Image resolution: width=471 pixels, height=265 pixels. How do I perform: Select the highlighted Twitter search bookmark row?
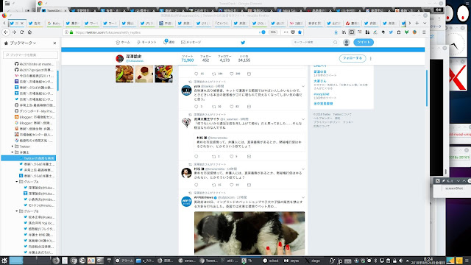[x=29, y=158]
